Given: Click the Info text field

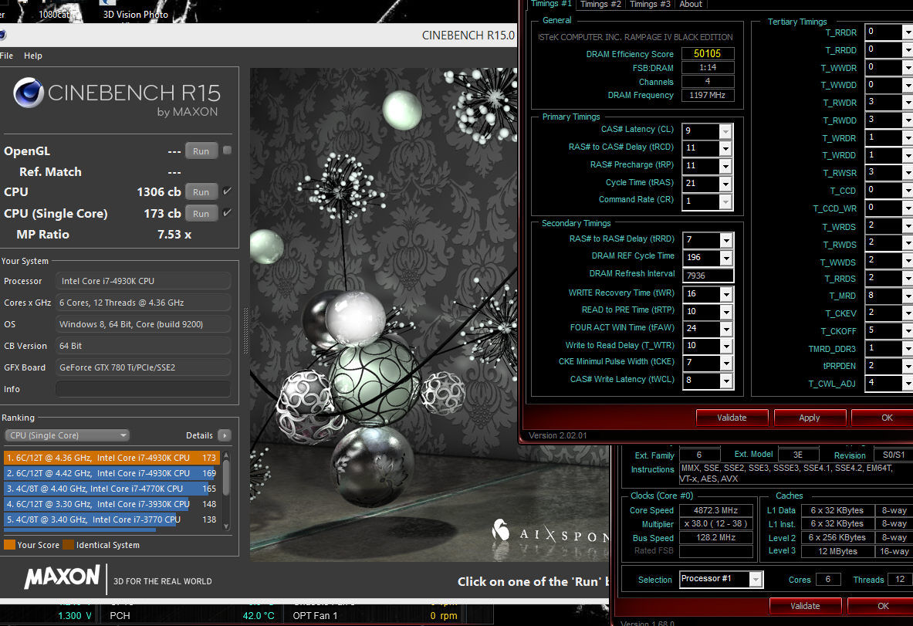Looking at the screenshot, I should click(143, 389).
